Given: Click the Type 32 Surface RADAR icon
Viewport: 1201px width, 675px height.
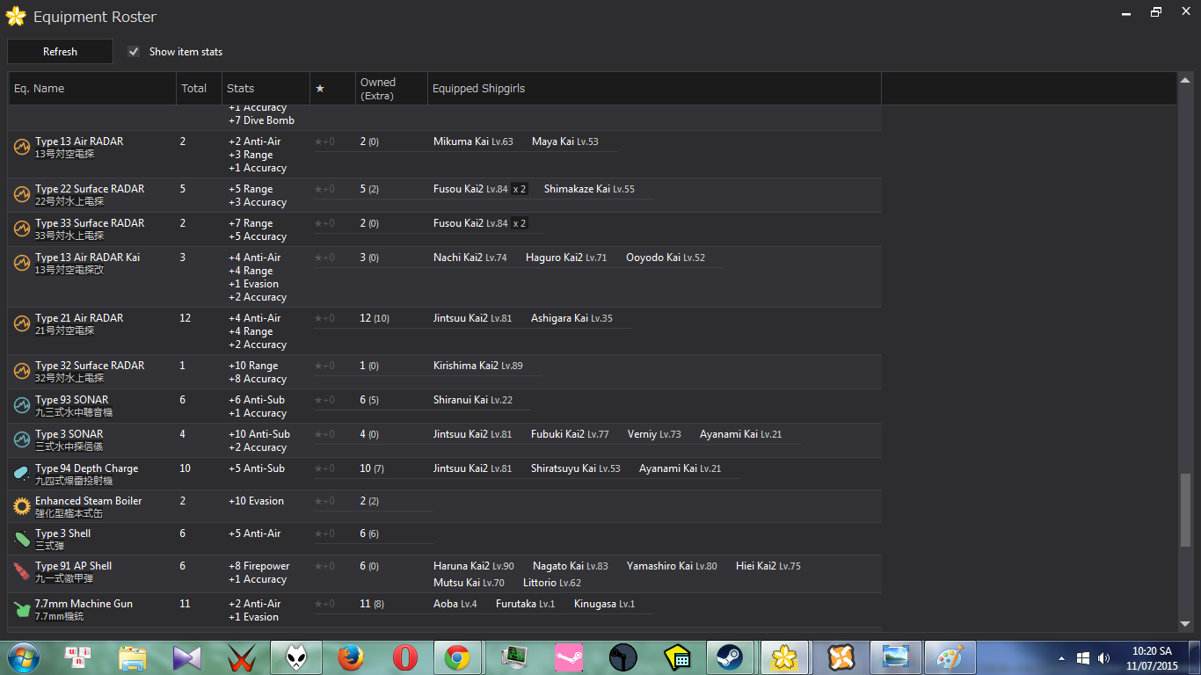Looking at the screenshot, I should click(x=22, y=371).
